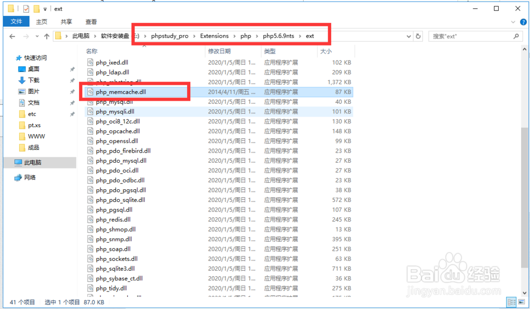Click the pin icon beside 桌面
Image resolution: width=530 pixels, height=309 pixels.
tap(72, 69)
